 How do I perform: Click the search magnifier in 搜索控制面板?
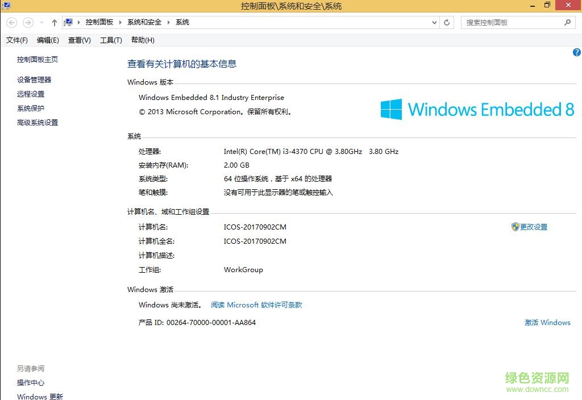tap(568, 22)
